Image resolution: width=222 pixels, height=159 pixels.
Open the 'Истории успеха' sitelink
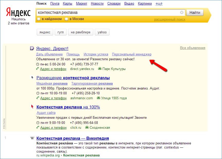96,54
